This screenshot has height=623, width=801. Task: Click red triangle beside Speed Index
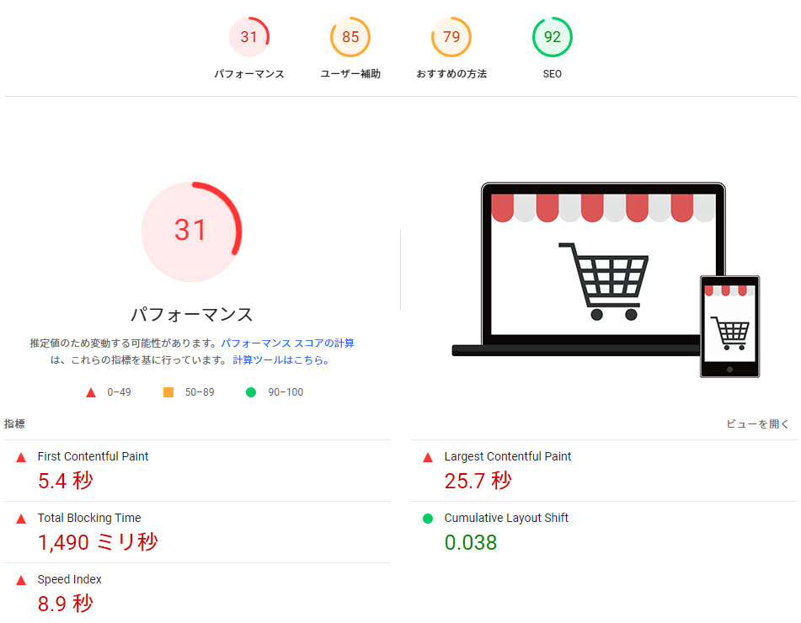(x=21, y=580)
